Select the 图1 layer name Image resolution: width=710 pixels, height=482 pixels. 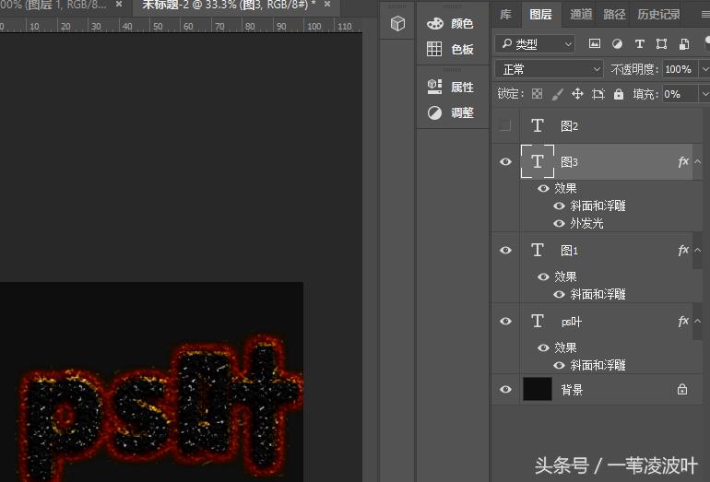pos(569,251)
